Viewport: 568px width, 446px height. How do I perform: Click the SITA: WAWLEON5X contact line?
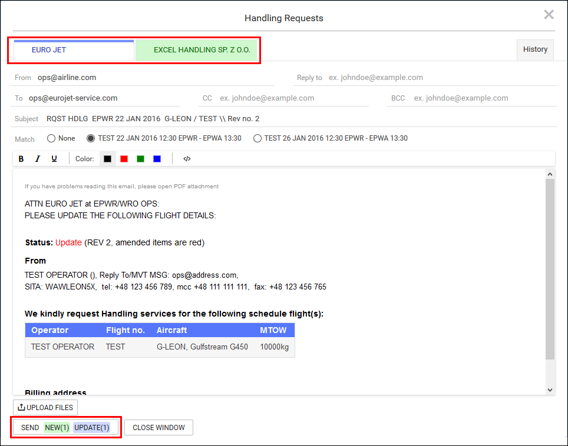coord(176,287)
